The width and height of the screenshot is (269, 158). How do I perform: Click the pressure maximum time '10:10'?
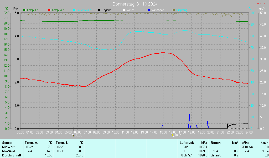[185, 151]
